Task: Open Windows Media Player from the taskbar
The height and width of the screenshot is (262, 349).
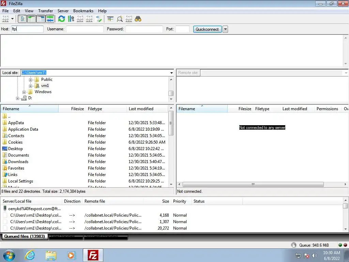Action: coord(71,255)
